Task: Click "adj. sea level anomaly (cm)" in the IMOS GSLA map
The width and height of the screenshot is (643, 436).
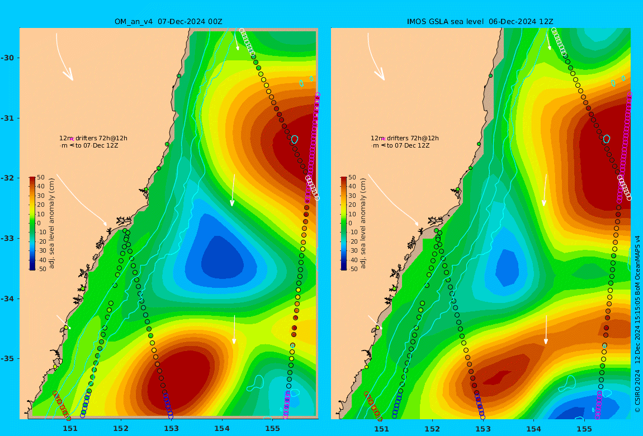Action: tap(363, 224)
